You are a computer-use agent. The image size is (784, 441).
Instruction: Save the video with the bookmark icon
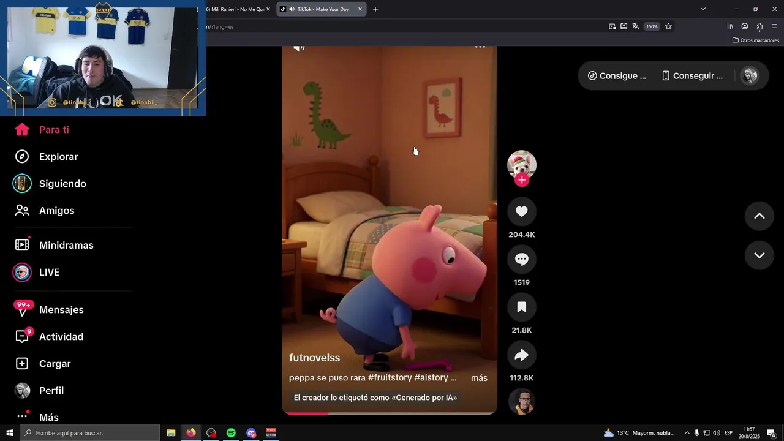(x=522, y=307)
